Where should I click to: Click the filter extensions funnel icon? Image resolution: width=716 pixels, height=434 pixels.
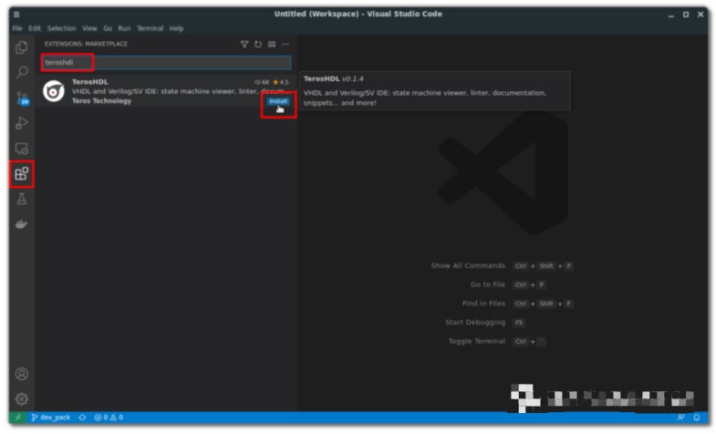click(x=244, y=45)
